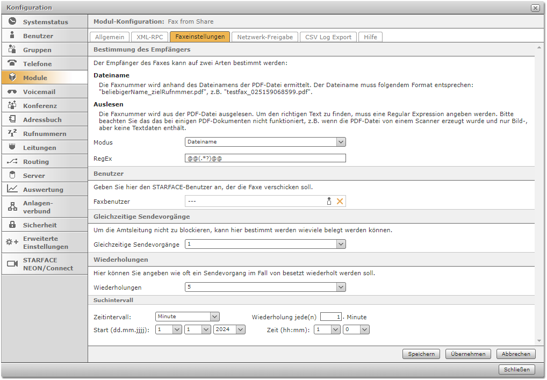The height and width of the screenshot is (380, 547).
Task: Click the STARFACE NEON/Connect camera icon
Action: (12, 263)
